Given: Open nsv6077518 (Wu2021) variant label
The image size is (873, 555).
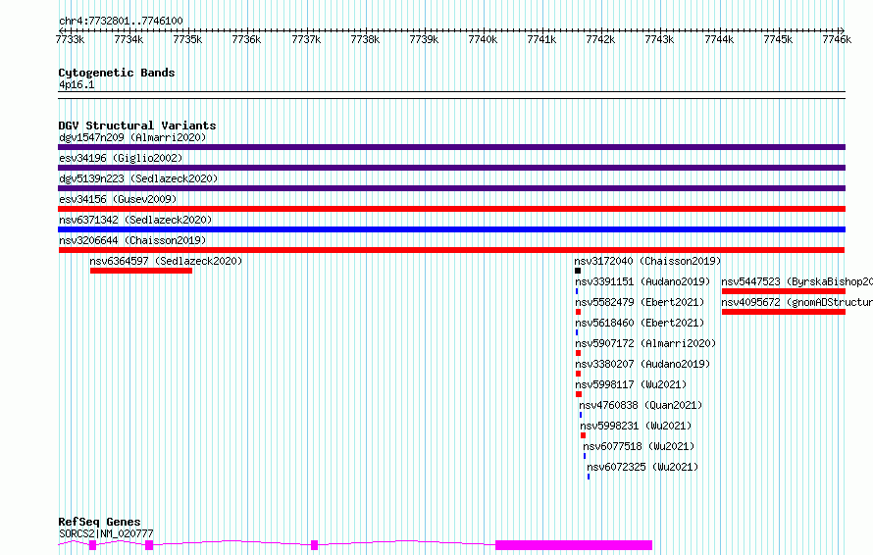Looking at the screenshot, I should coord(640,446).
